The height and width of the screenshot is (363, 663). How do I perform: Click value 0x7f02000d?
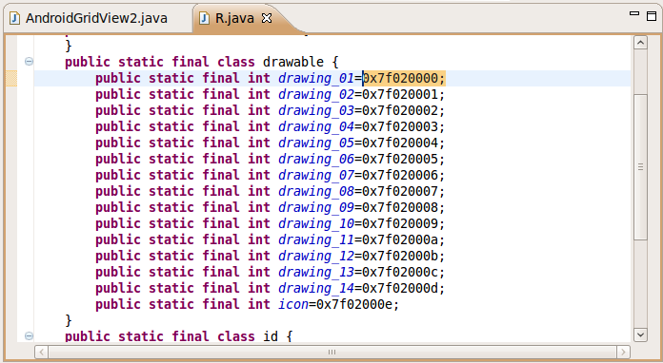[x=400, y=288]
